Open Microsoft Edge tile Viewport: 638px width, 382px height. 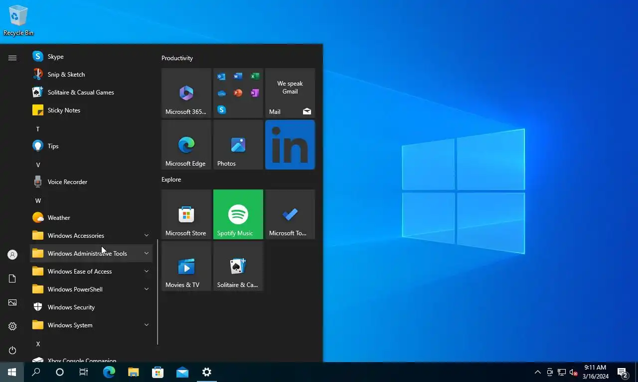pos(186,145)
